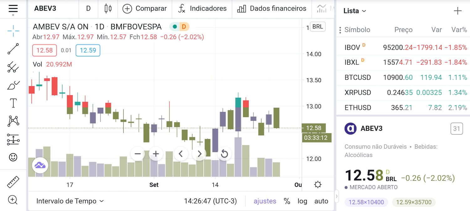Open the hamburger main menu
Viewport: 470px width, 211px height.
click(13, 8)
